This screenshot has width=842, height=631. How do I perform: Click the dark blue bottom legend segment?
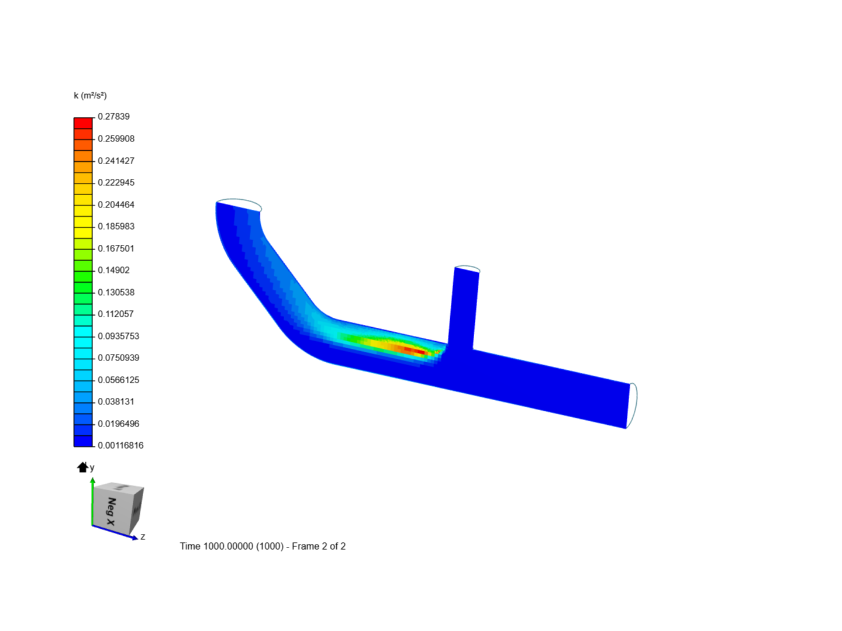(x=83, y=441)
